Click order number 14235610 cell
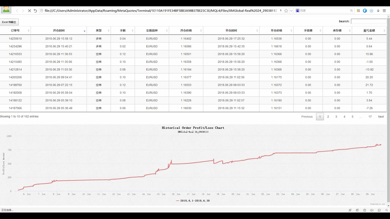This screenshot has height=219, width=390. tap(15, 39)
